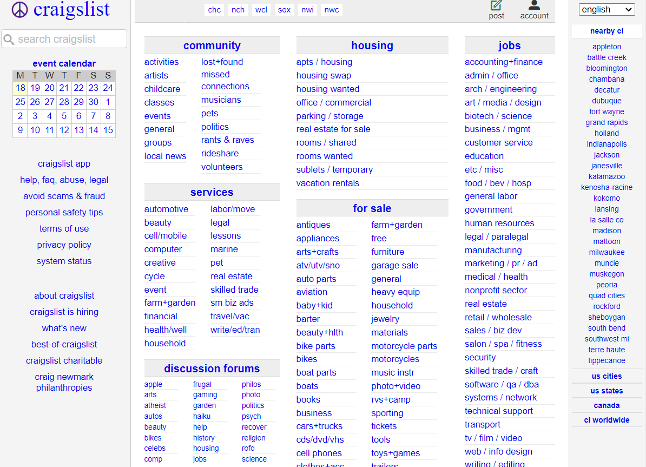Open the for sale section header
The width and height of the screenshot is (646, 467).
tap(372, 208)
